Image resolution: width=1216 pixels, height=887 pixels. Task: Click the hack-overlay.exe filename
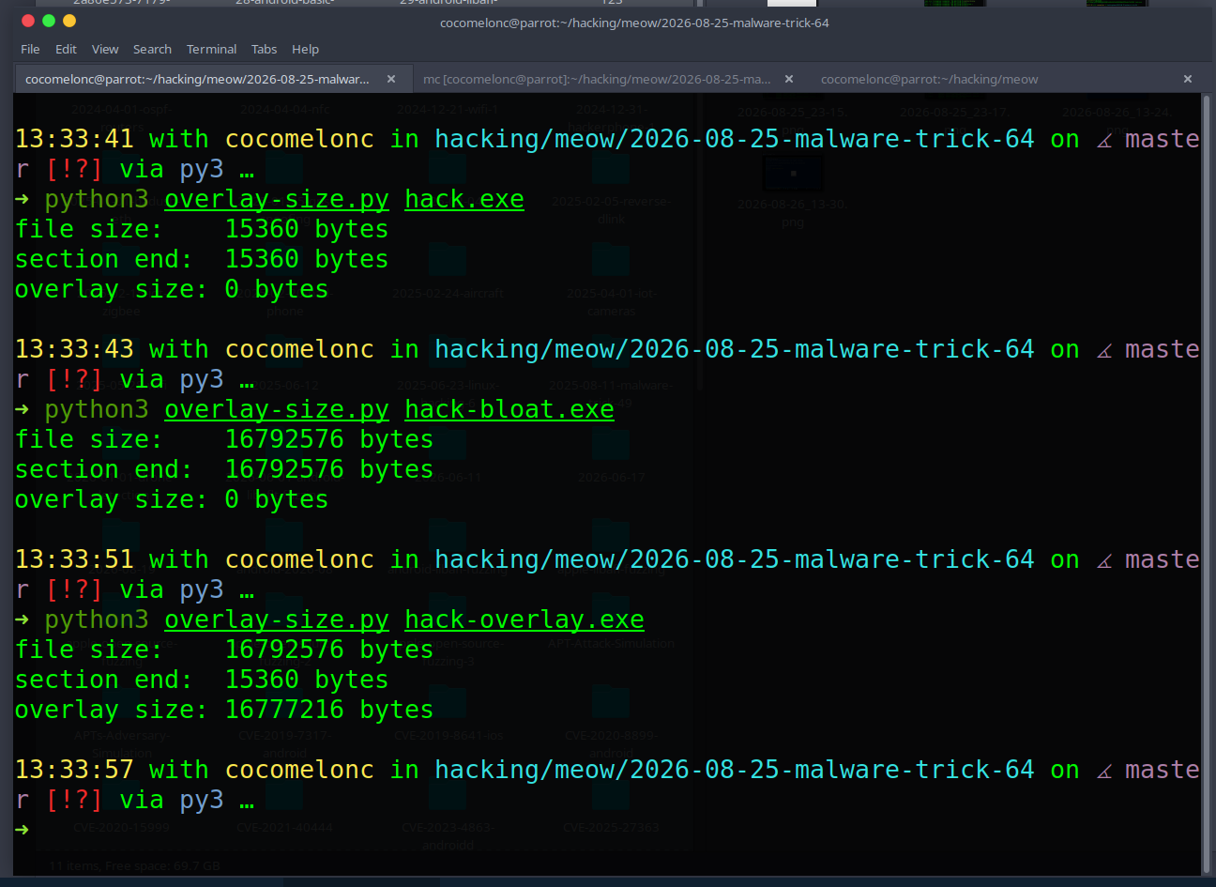(x=524, y=619)
